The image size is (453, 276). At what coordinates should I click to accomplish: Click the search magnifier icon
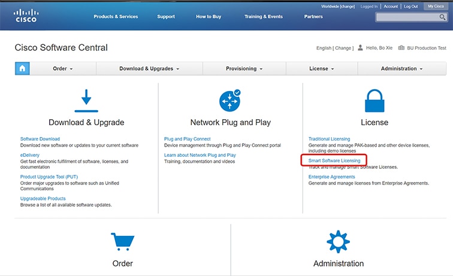pos(442,17)
